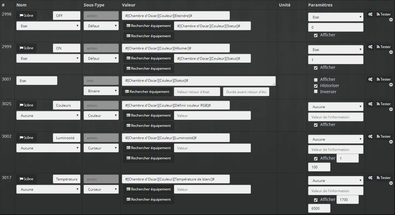Click Rechercher équipement for the Statut info
The height and width of the screenshot is (215, 395).
147,92
